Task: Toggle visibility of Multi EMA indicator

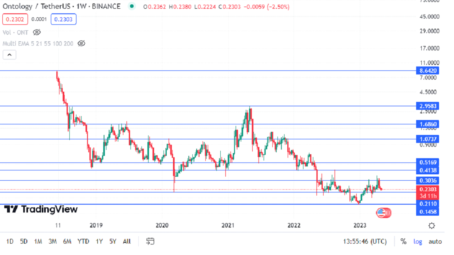Action: pyautogui.click(x=81, y=43)
